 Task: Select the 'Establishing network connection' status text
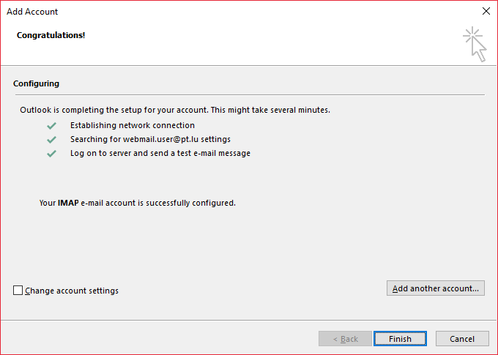(x=133, y=126)
